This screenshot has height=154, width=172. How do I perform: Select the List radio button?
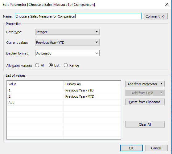pos(51,65)
